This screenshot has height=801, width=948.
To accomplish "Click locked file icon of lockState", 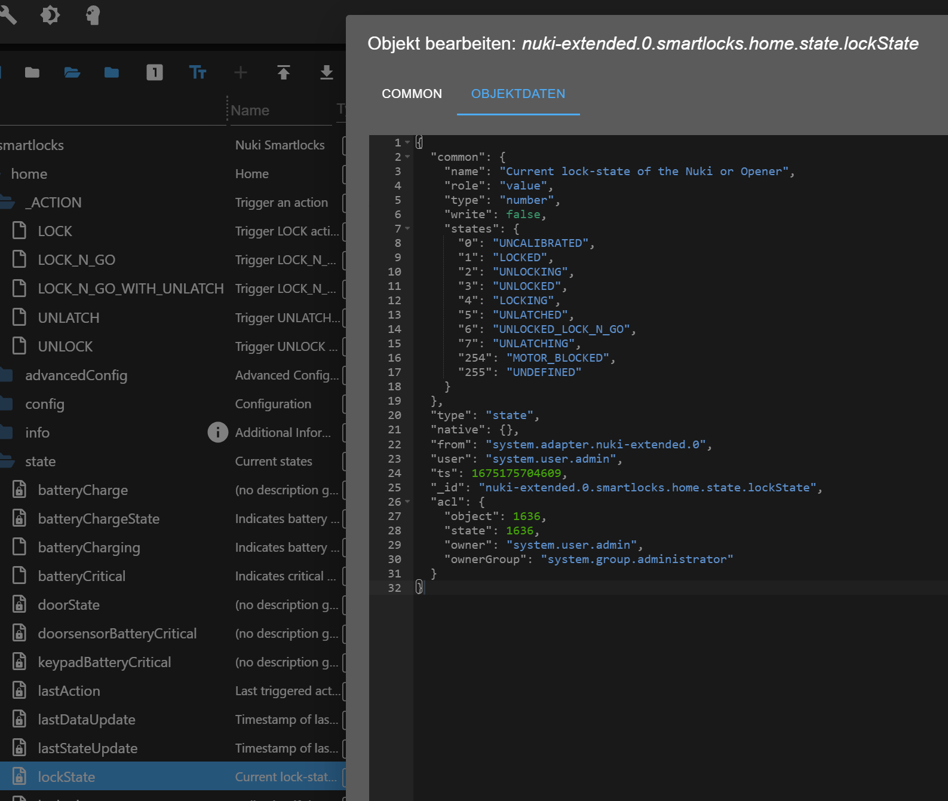I will pyautogui.click(x=19, y=776).
